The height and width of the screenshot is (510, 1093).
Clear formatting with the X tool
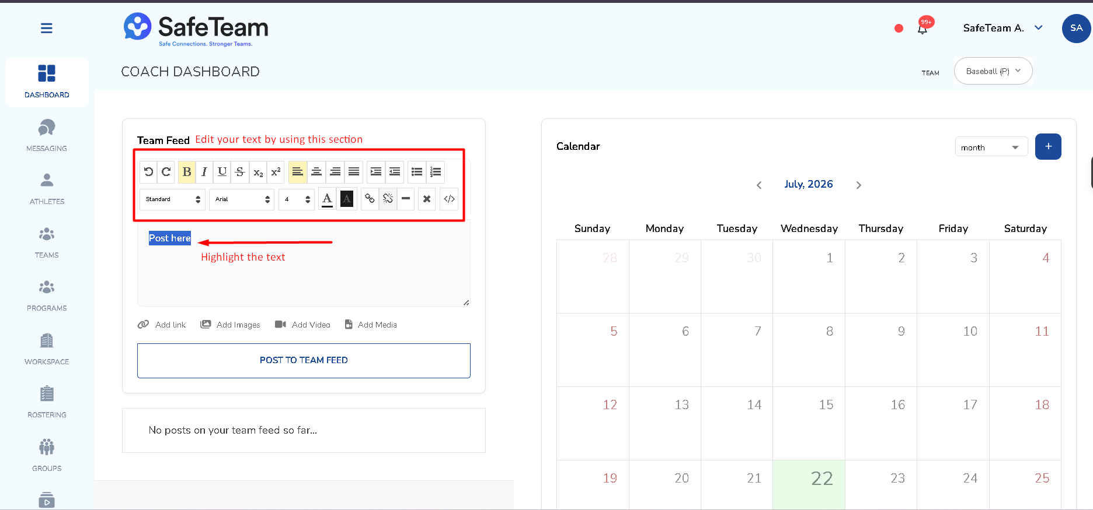pos(427,199)
